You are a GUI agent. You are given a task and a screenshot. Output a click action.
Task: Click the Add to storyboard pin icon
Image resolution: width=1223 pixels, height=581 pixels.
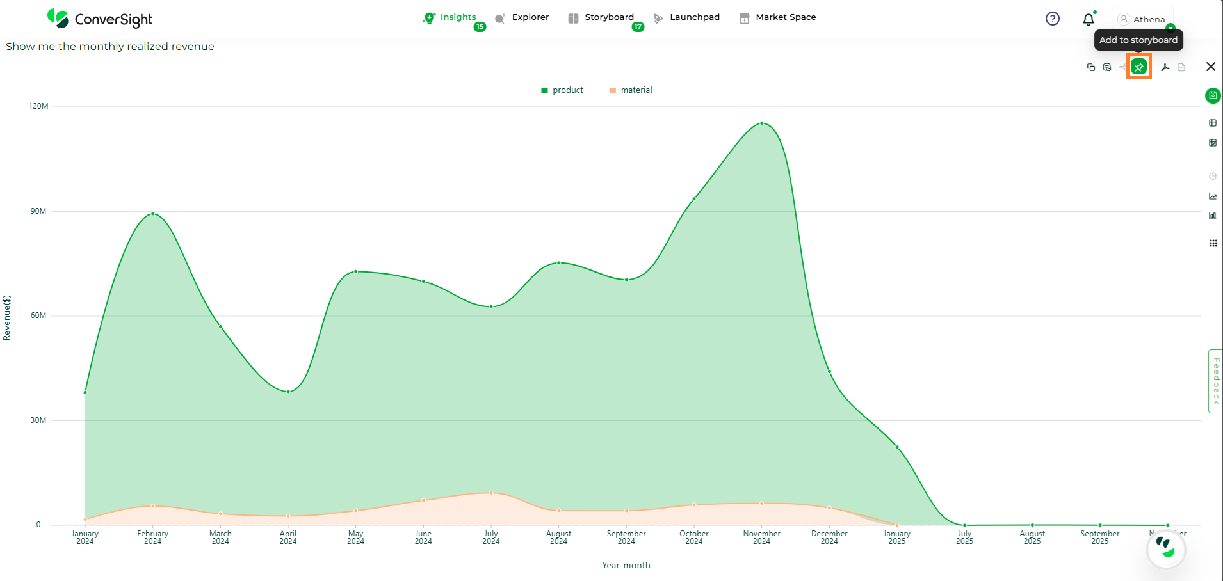[x=1138, y=67]
